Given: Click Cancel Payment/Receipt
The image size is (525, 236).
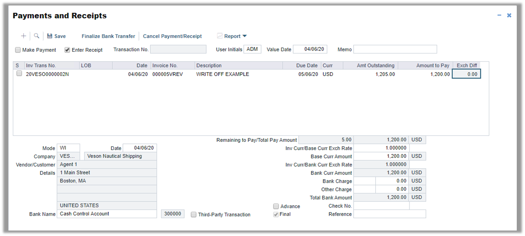Looking at the screenshot, I should 172,36.
